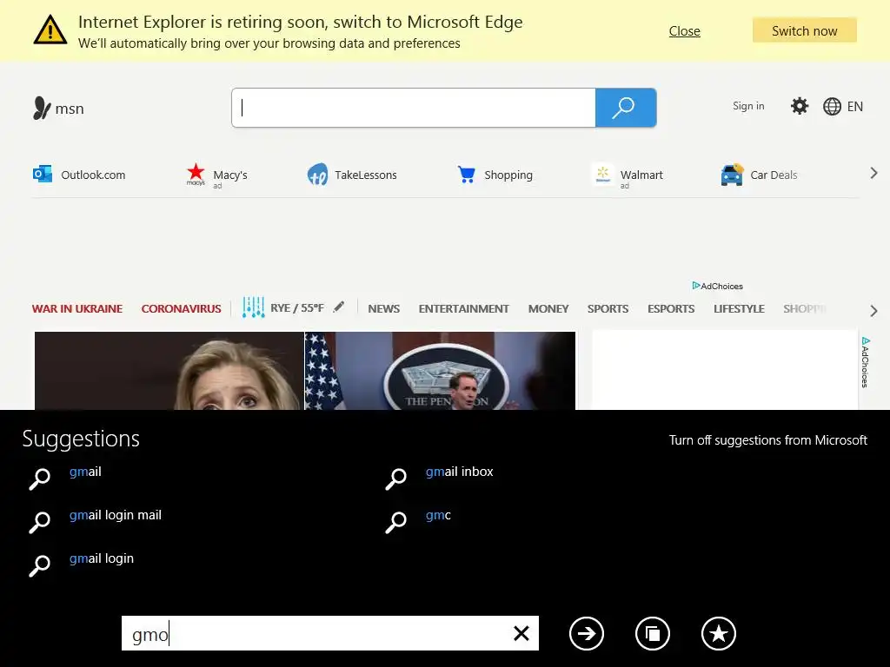Click the TakeLessons icon
The width and height of the screenshot is (890, 667).
pyautogui.click(x=317, y=175)
